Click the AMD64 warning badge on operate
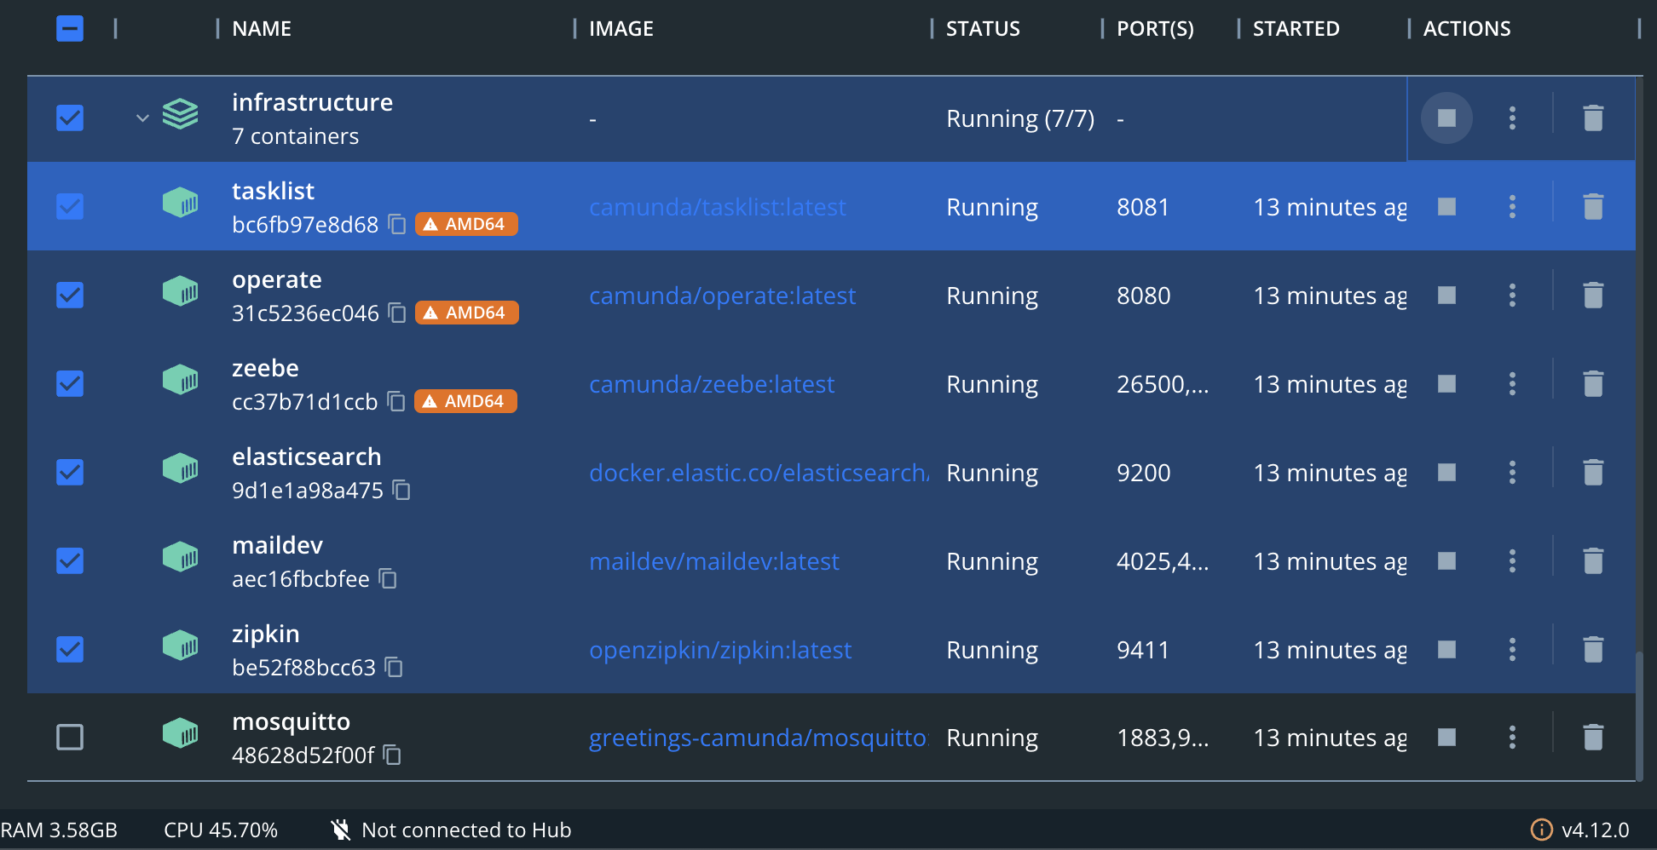Image resolution: width=1657 pixels, height=850 pixels. tap(466, 313)
